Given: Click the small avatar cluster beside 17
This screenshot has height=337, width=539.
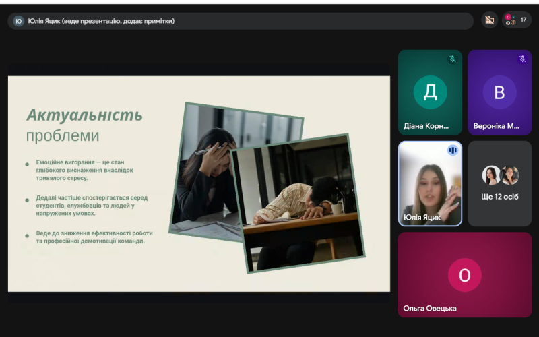Looking at the screenshot, I should point(510,20).
